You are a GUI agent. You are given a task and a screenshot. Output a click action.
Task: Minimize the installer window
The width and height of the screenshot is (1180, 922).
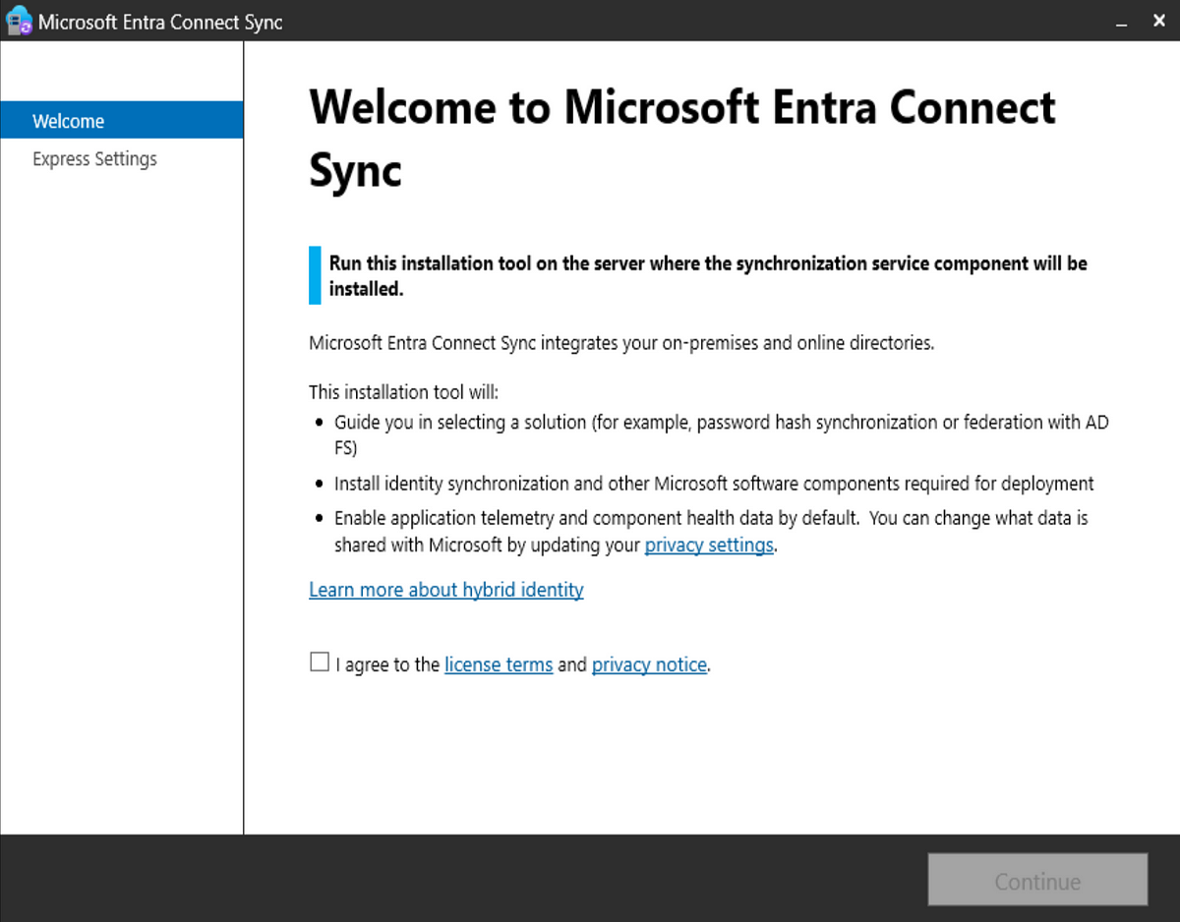tap(1119, 20)
